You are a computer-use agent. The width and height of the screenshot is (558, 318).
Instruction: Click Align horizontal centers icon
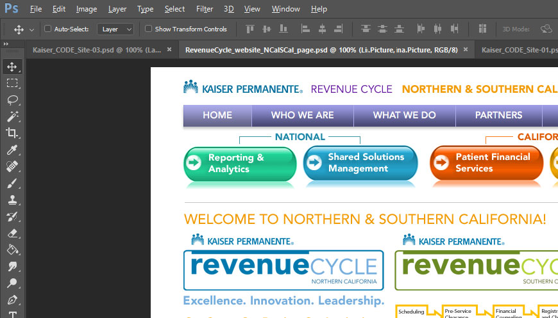(322, 29)
